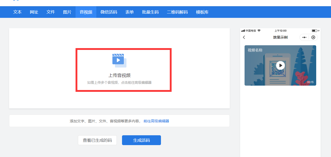Select the 文件 tab
Image resolution: width=331 pixels, height=157 pixels.
(x=51, y=12)
